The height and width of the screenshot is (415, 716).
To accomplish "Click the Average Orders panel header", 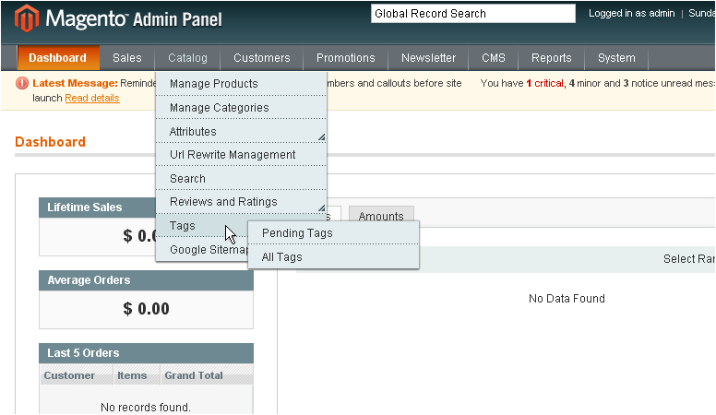I will (x=146, y=280).
